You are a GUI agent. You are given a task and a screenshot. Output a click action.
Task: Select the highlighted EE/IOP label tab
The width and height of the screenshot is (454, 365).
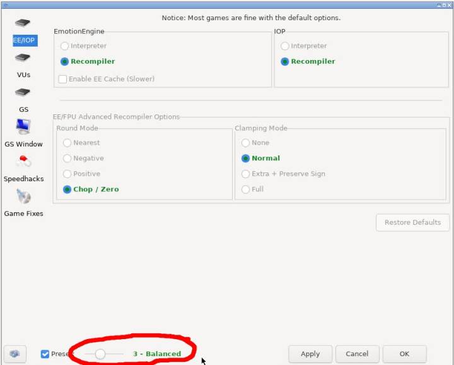(25, 40)
